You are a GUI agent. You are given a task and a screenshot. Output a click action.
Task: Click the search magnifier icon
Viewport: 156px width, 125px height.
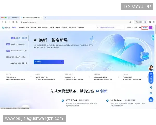click(98, 28)
